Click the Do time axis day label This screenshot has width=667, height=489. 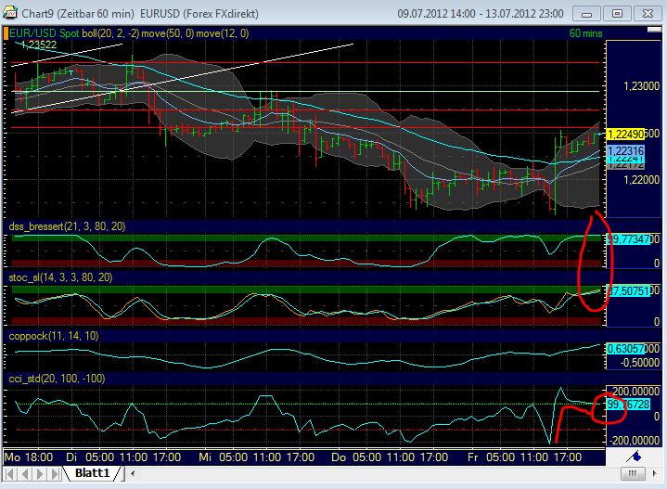click(339, 457)
